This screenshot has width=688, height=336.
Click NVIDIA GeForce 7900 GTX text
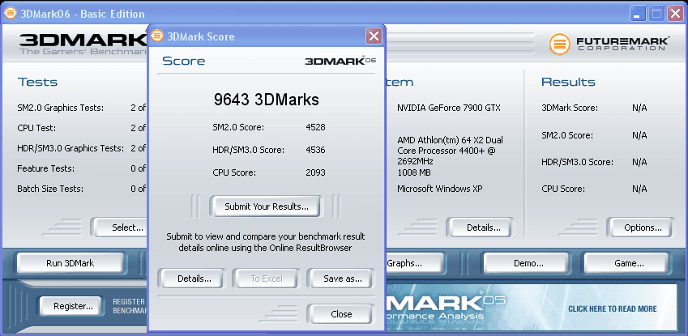click(x=448, y=108)
